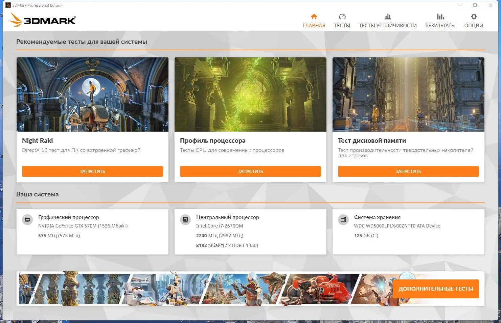Open ДОПОЛНИТЕЛЬНЫЕ ТЕСТЫ

pyautogui.click(x=436, y=289)
